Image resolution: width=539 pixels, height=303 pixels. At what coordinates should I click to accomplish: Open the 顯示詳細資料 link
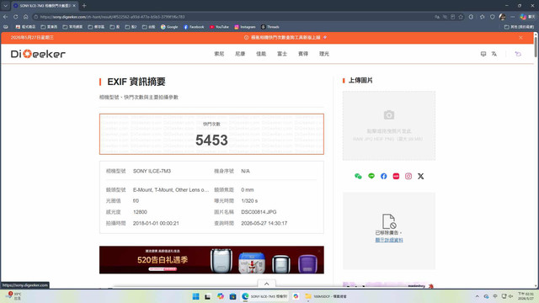(389, 240)
